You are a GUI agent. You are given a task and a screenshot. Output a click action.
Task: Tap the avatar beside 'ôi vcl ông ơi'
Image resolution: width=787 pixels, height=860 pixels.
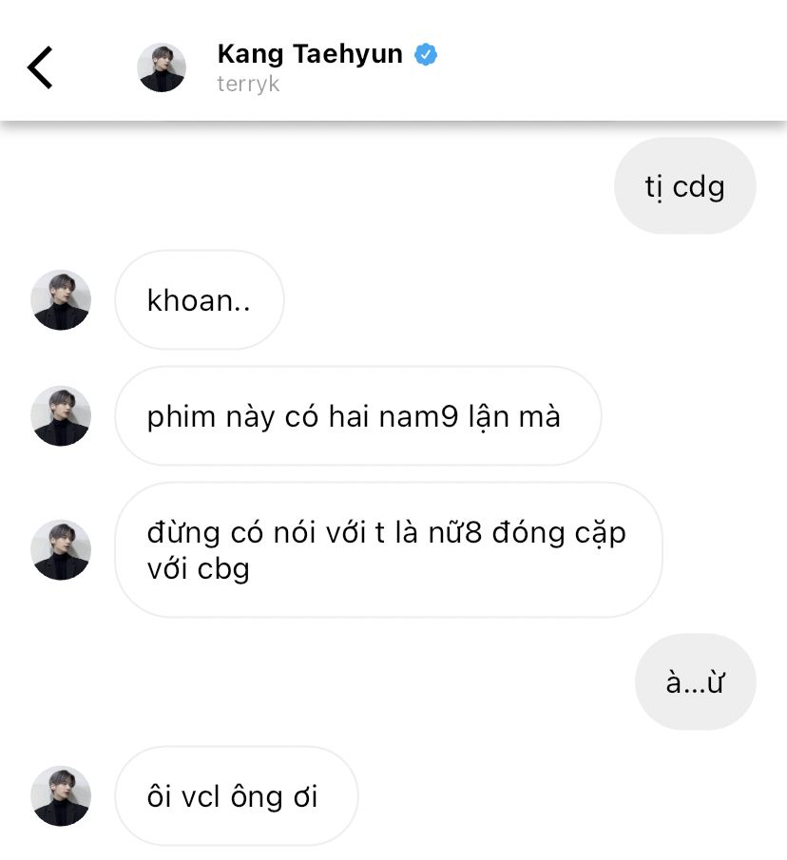pyautogui.click(x=61, y=795)
